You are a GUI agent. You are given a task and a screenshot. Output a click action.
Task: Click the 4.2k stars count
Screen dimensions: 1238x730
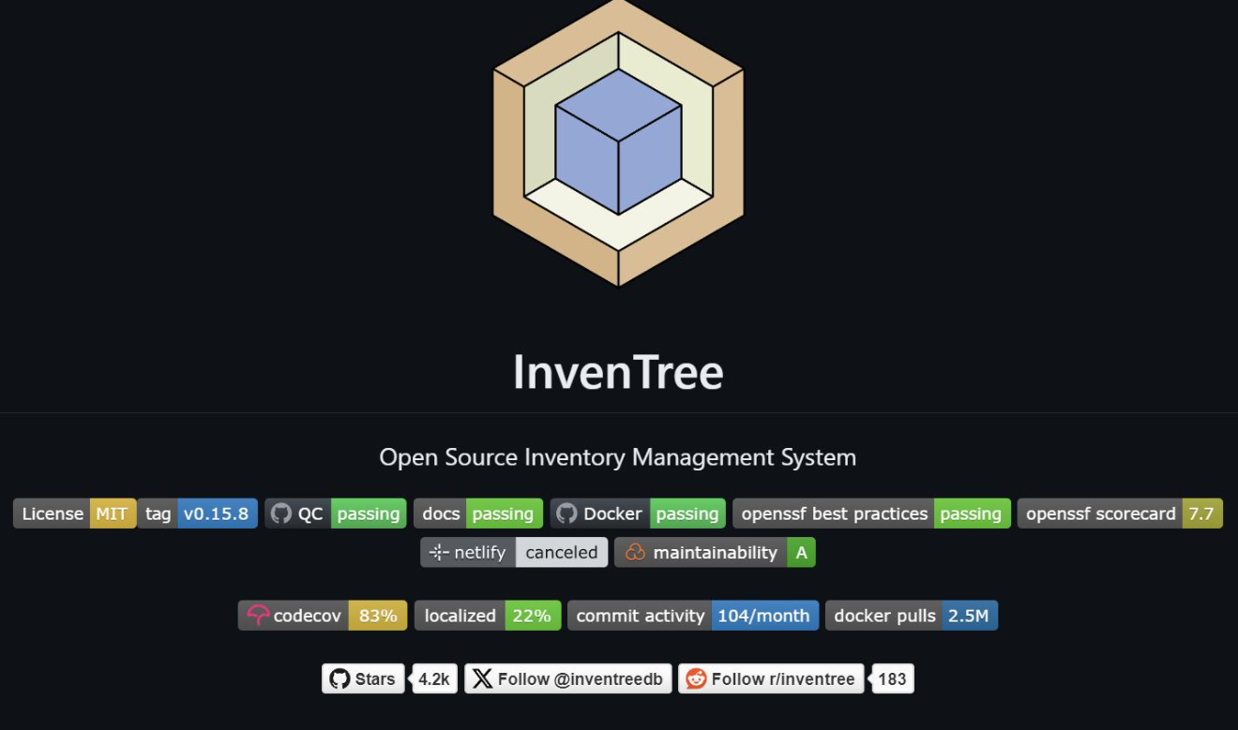click(x=434, y=679)
